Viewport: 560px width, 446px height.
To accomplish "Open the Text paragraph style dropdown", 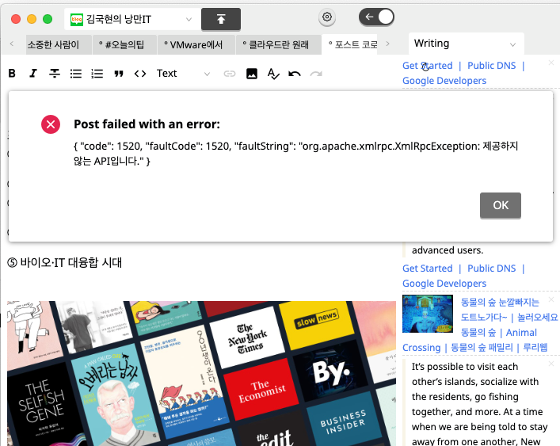I will click(x=183, y=74).
